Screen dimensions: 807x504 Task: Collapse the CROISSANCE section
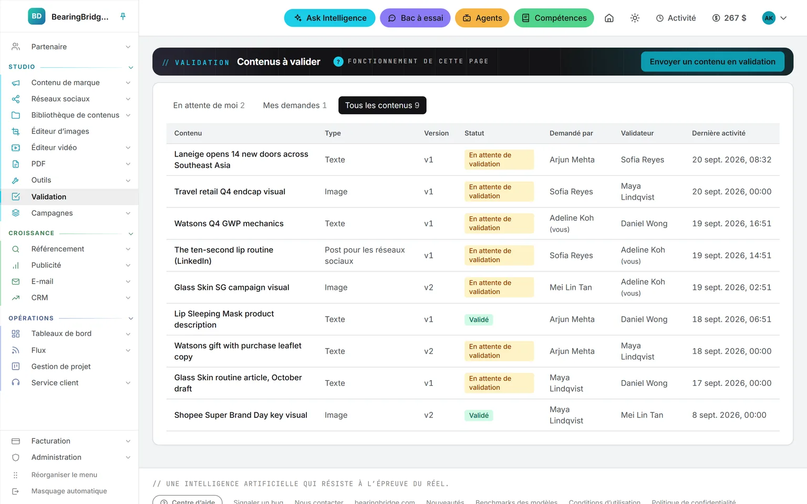click(x=131, y=234)
